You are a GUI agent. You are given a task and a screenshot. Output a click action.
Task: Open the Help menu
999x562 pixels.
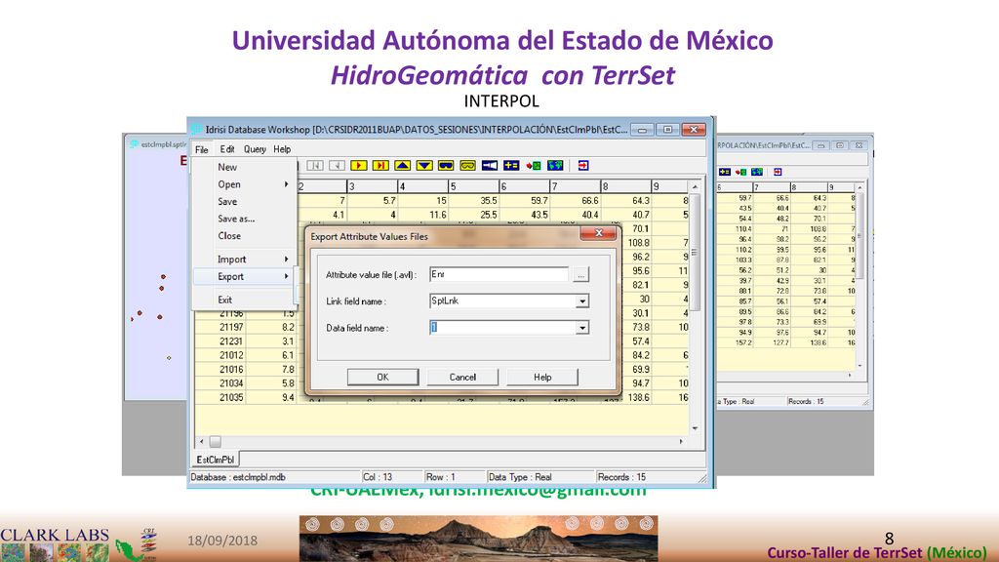pos(282,149)
